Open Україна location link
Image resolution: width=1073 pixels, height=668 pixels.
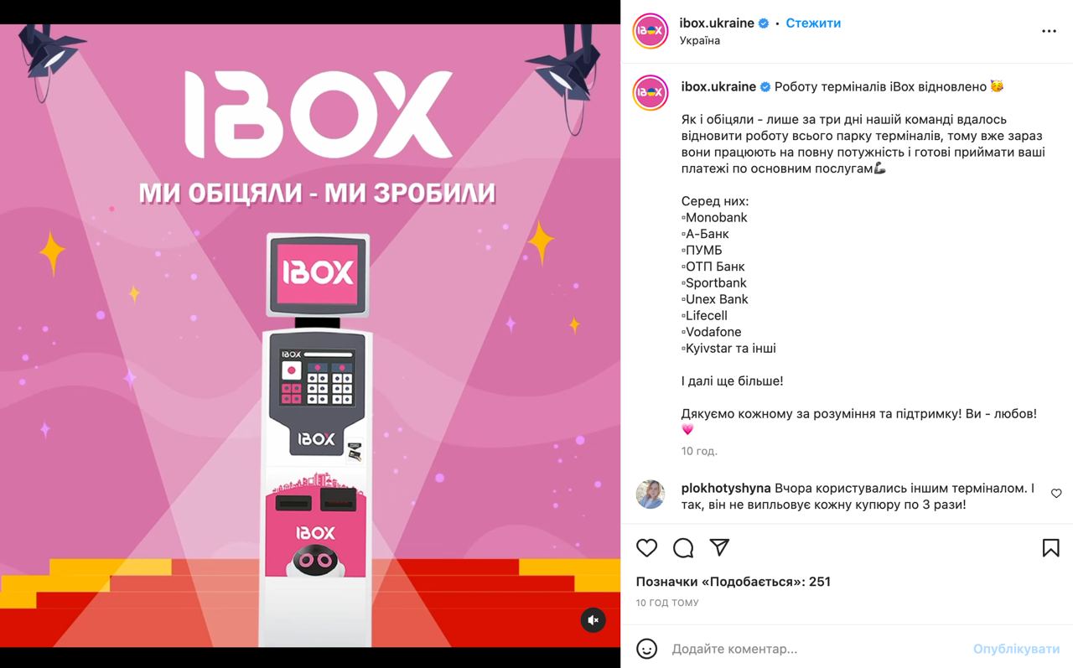[x=700, y=40]
